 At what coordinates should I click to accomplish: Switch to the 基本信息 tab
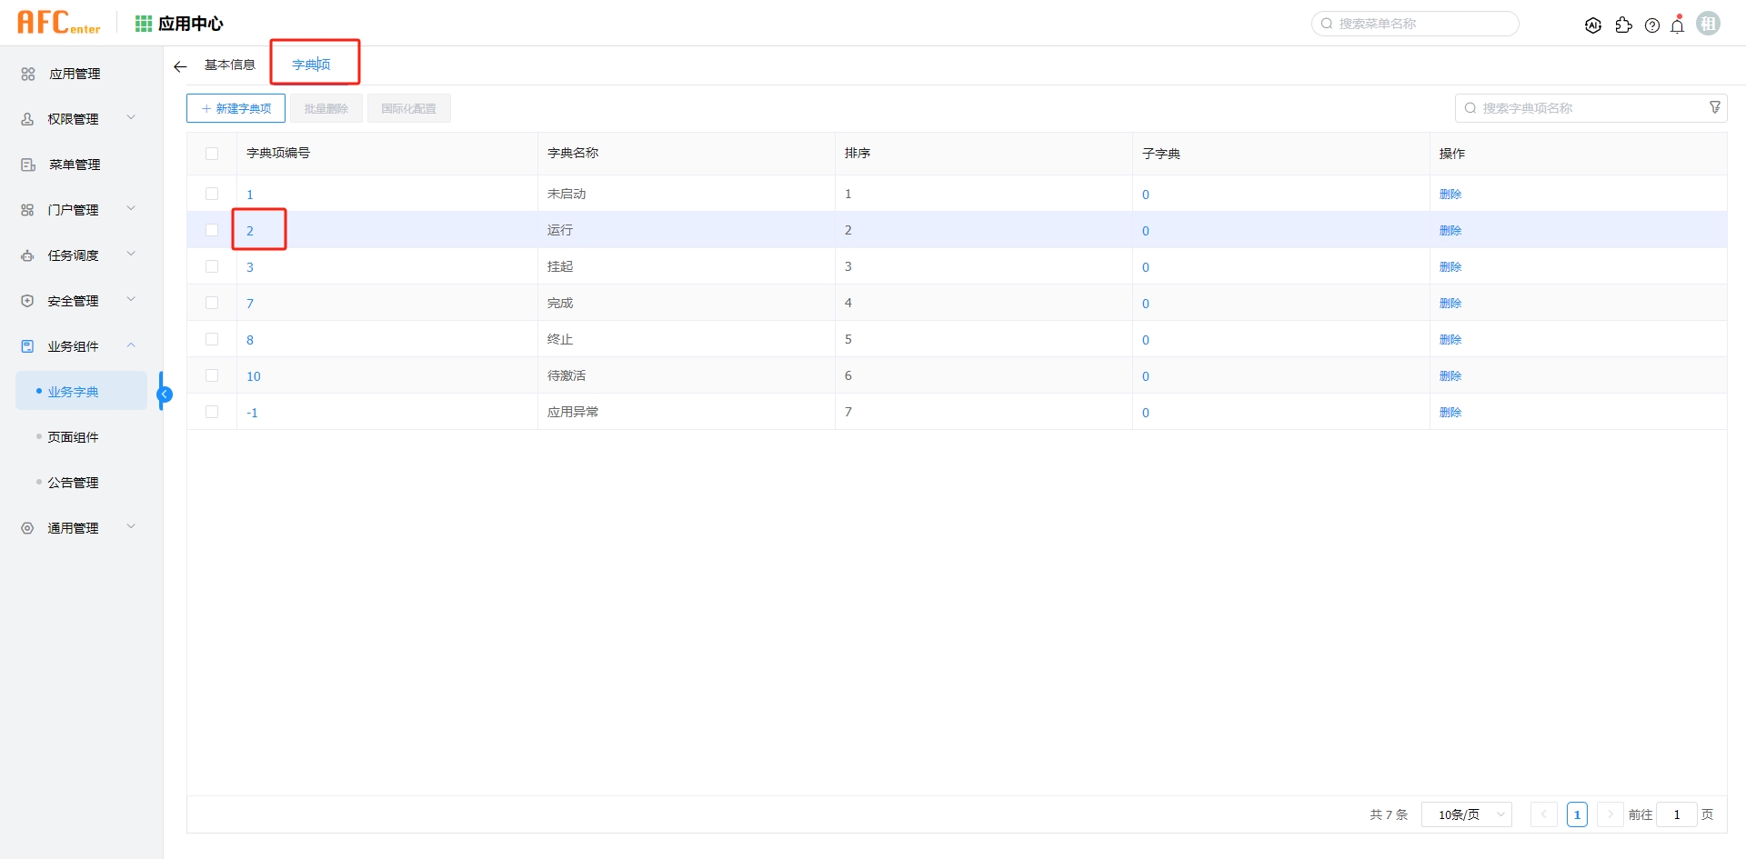tap(229, 65)
